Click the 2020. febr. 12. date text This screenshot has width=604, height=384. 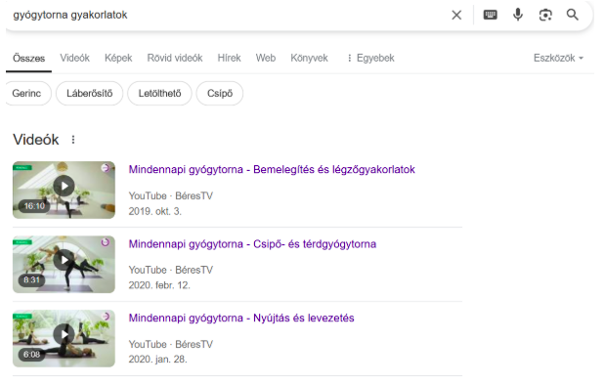159,285
